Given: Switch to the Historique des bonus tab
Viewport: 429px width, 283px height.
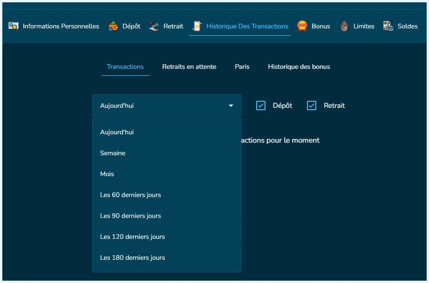Looking at the screenshot, I should [299, 66].
